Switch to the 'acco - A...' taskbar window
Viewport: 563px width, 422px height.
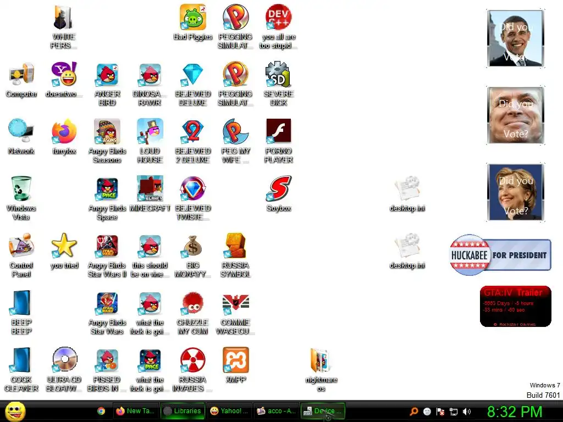[x=277, y=411]
